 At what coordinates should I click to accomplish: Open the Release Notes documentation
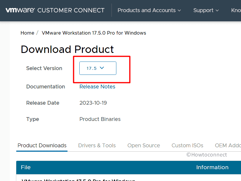tap(97, 86)
